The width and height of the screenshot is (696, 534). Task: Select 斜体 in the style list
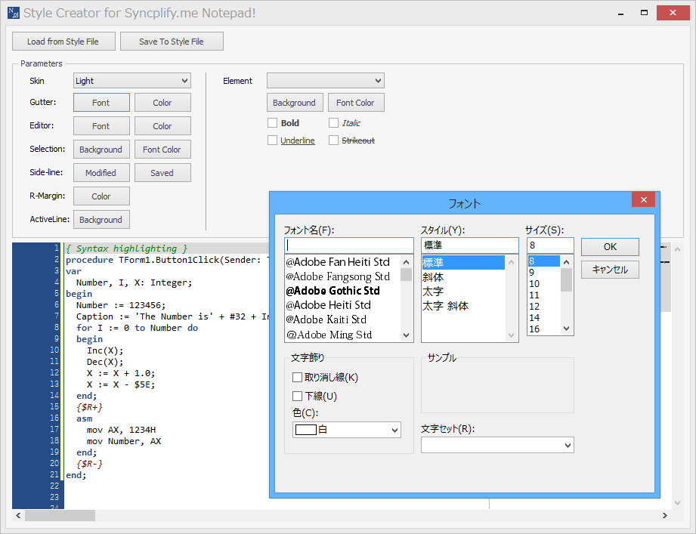coord(433,277)
